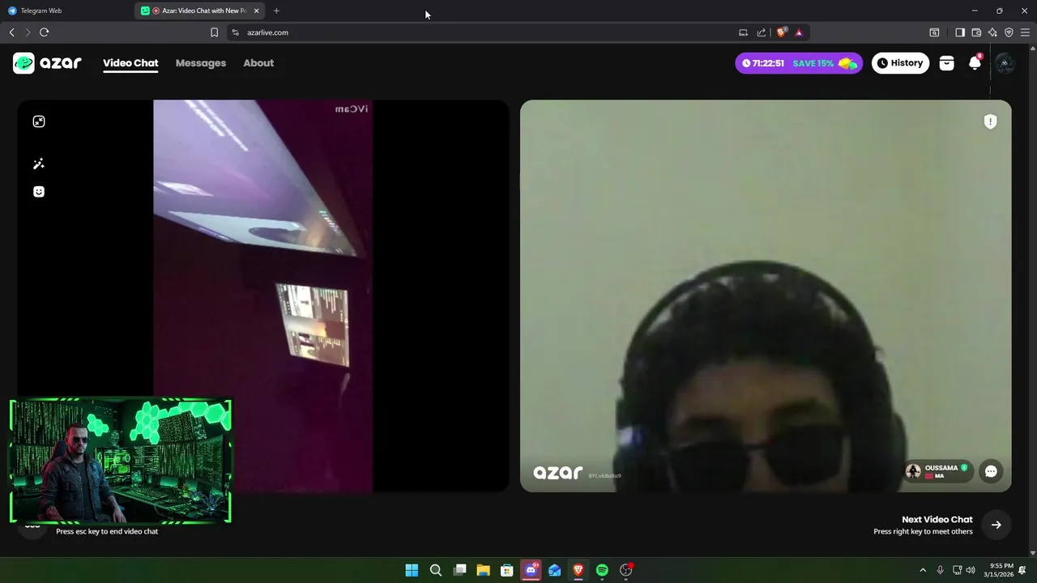Open OBS Studio from the taskbar

point(625,570)
